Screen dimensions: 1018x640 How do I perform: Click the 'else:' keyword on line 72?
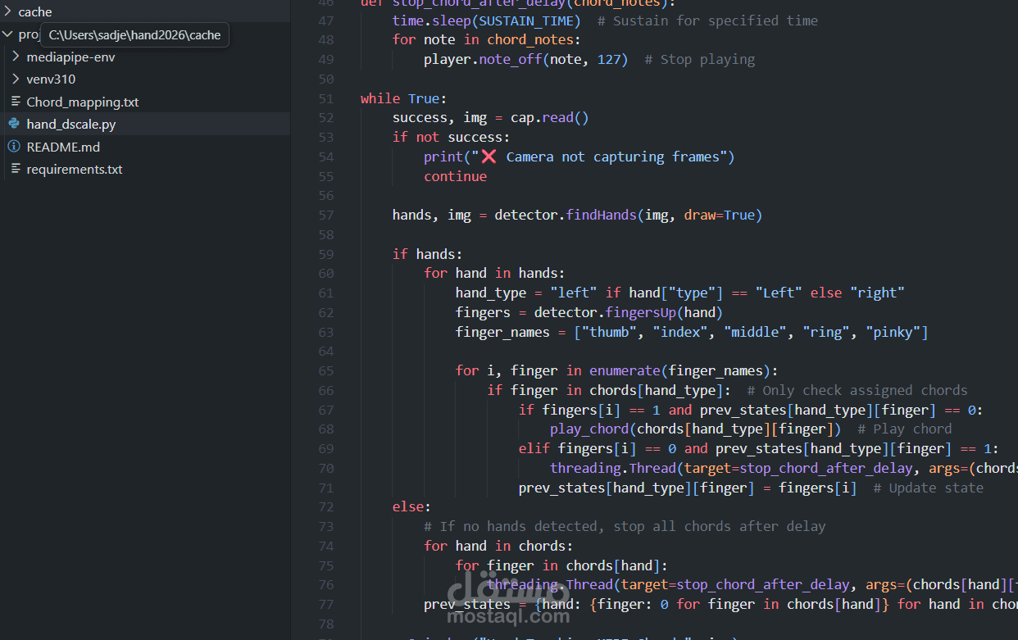[412, 507]
